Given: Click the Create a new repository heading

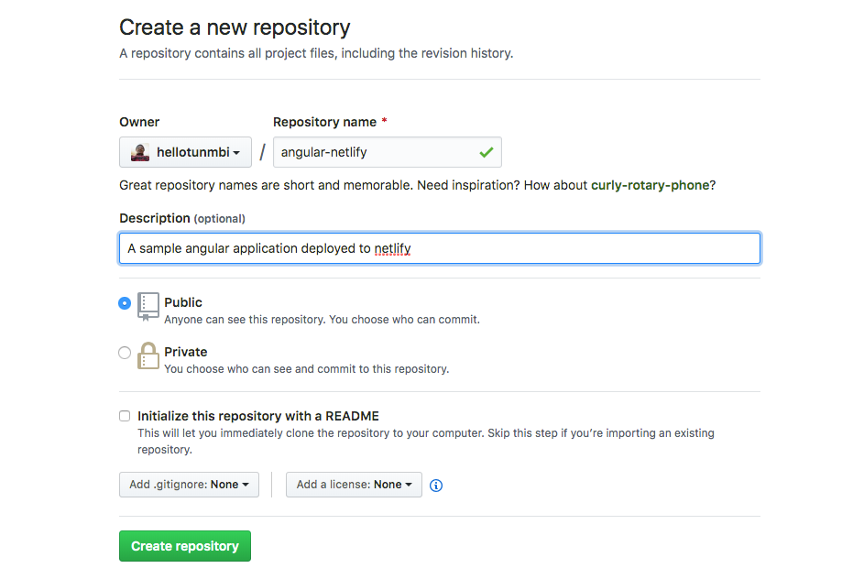Looking at the screenshot, I should point(235,27).
